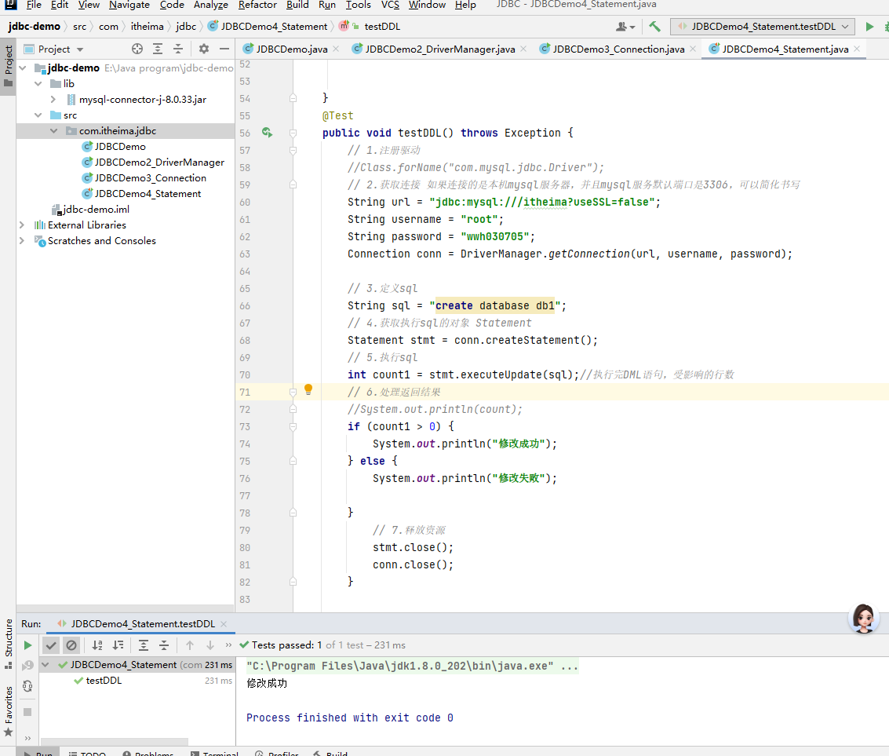Switch to the JDBCDemo3_Connection.java tab
The width and height of the screenshot is (889, 756).
(618, 49)
